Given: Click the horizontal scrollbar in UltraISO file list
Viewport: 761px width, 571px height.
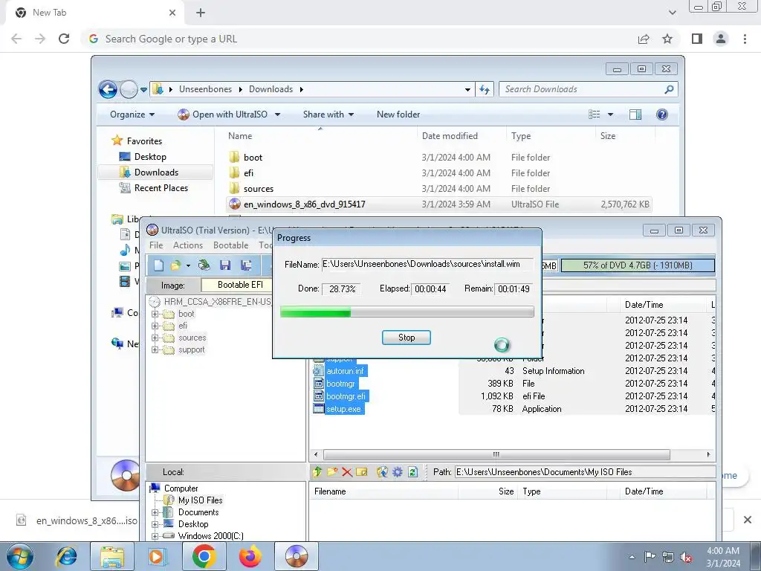Looking at the screenshot, I should click(496, 454).
